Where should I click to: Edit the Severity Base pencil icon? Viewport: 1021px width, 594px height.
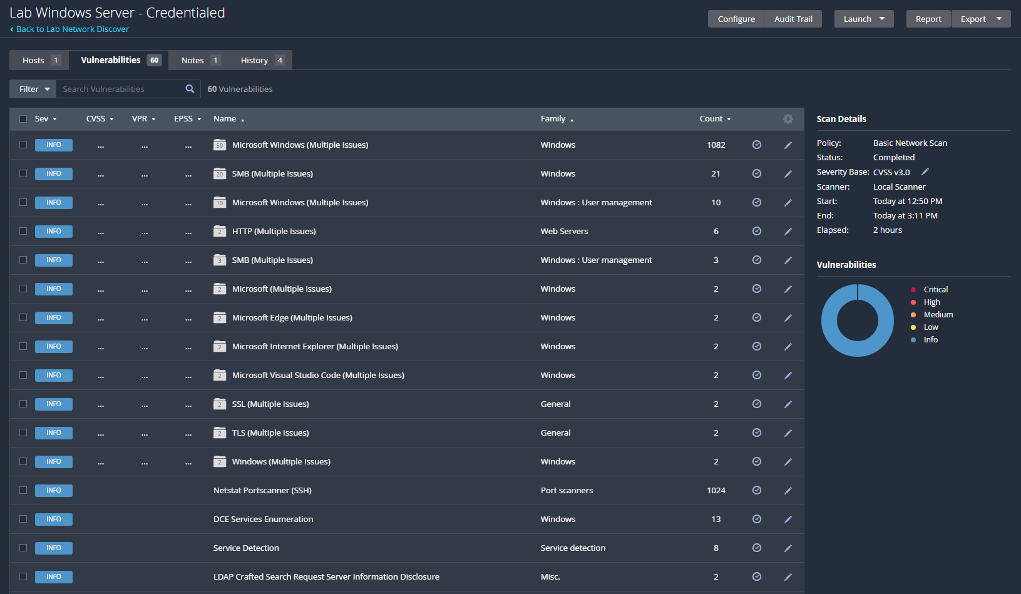coord(925,172)
